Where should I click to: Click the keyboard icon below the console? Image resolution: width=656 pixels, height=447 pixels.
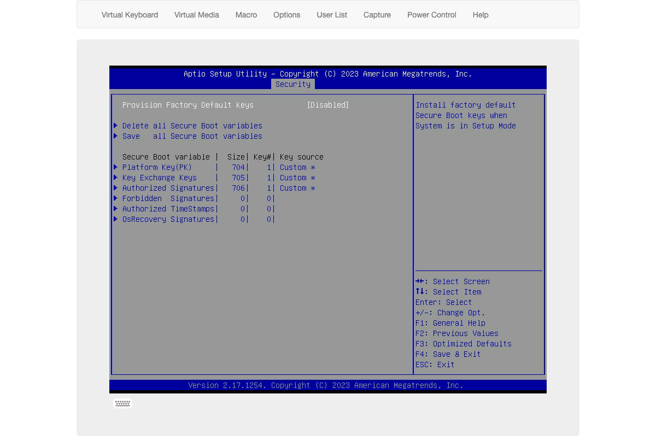point(122,403)
